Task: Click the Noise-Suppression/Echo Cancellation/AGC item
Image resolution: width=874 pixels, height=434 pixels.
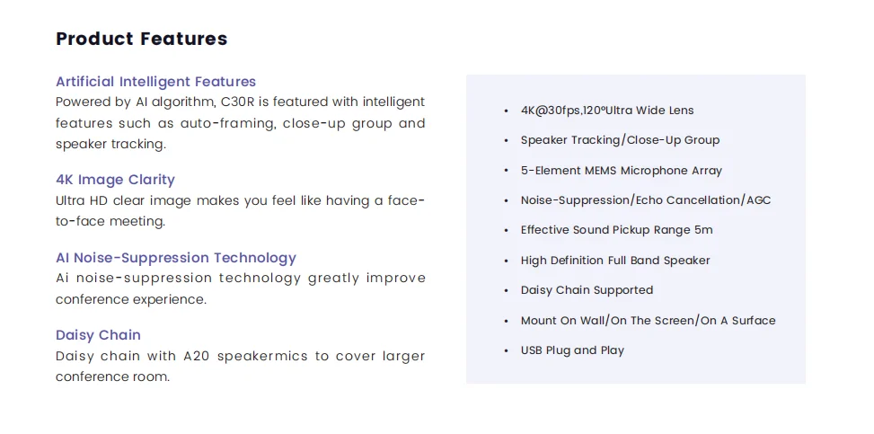Action: 645,200
